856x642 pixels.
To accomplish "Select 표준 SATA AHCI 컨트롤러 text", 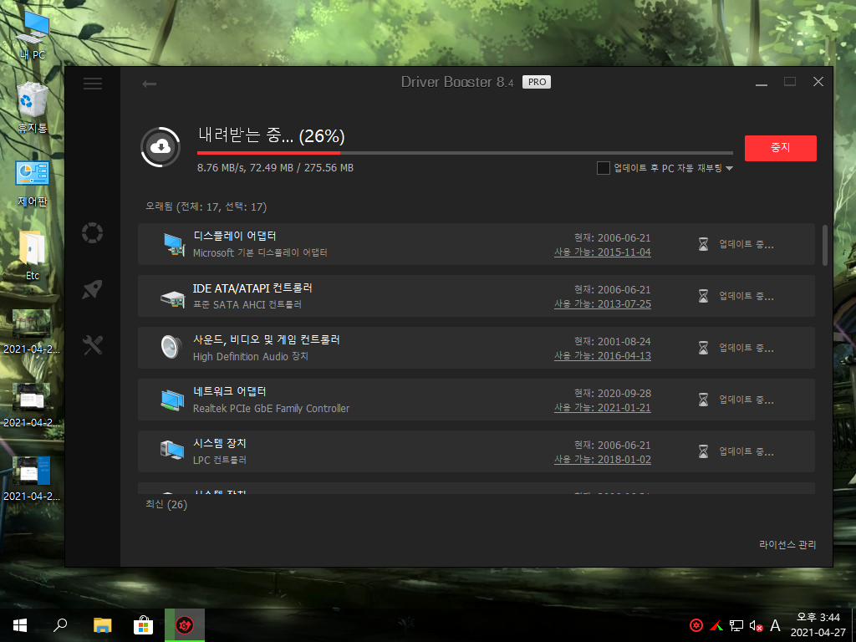I will pos(247,304).
